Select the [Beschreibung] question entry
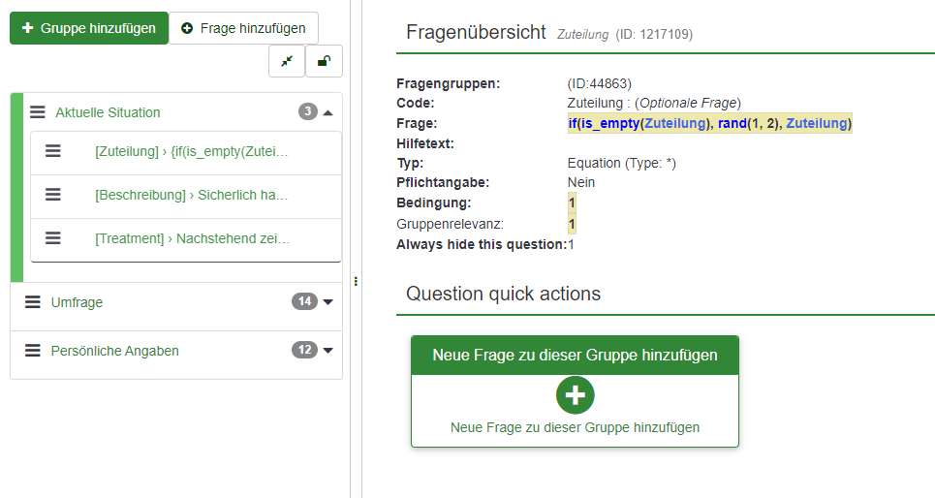Screen dimensions: 935x498 point(192,195)
